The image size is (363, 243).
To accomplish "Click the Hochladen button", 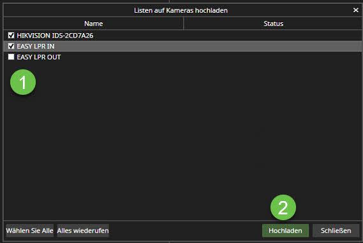I will pyautogui.click(x=285, y=230).
